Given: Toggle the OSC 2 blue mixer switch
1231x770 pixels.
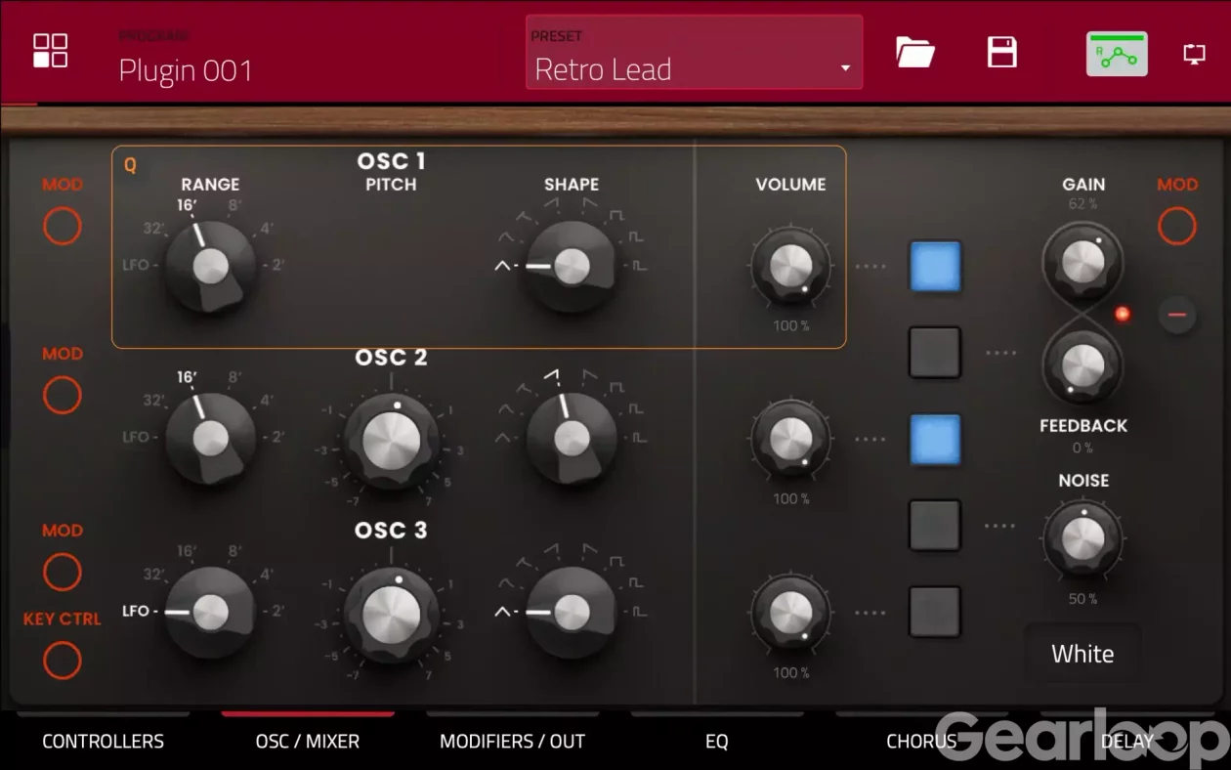Looking at the screenshot, I should [x=935, y=440].
